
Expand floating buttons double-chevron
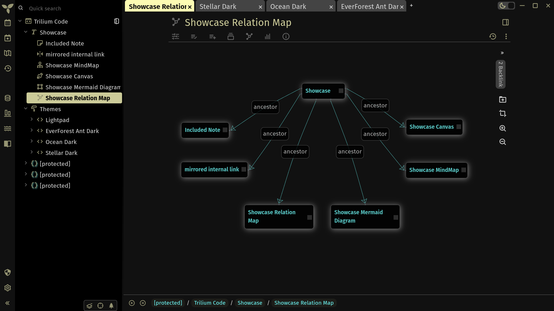502,53
